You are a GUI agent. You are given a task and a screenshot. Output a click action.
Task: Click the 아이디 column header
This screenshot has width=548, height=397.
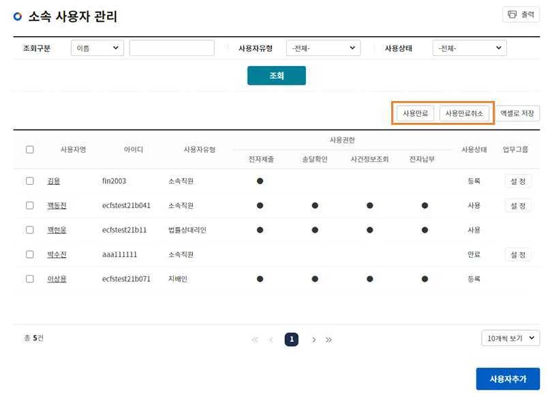134,149
